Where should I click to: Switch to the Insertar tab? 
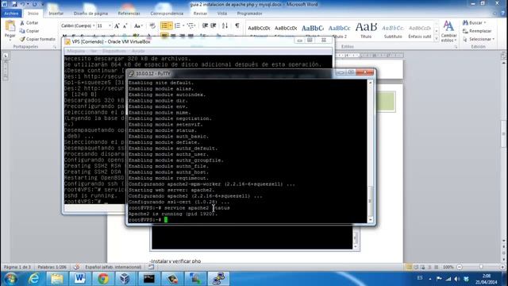pyautogui.click(x=56, y=14)
